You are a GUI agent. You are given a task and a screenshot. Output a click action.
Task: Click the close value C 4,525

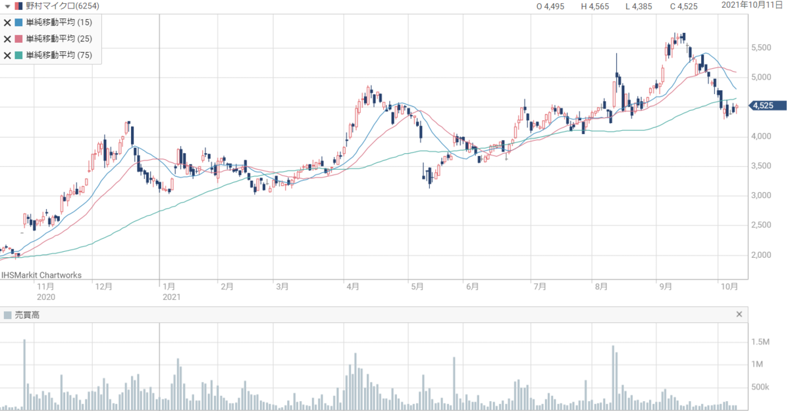[x=684, y=7]
